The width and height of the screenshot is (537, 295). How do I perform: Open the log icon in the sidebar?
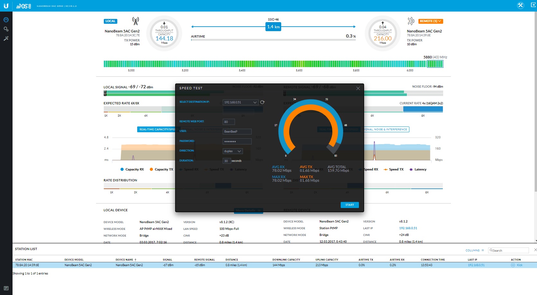coord(6,288)
